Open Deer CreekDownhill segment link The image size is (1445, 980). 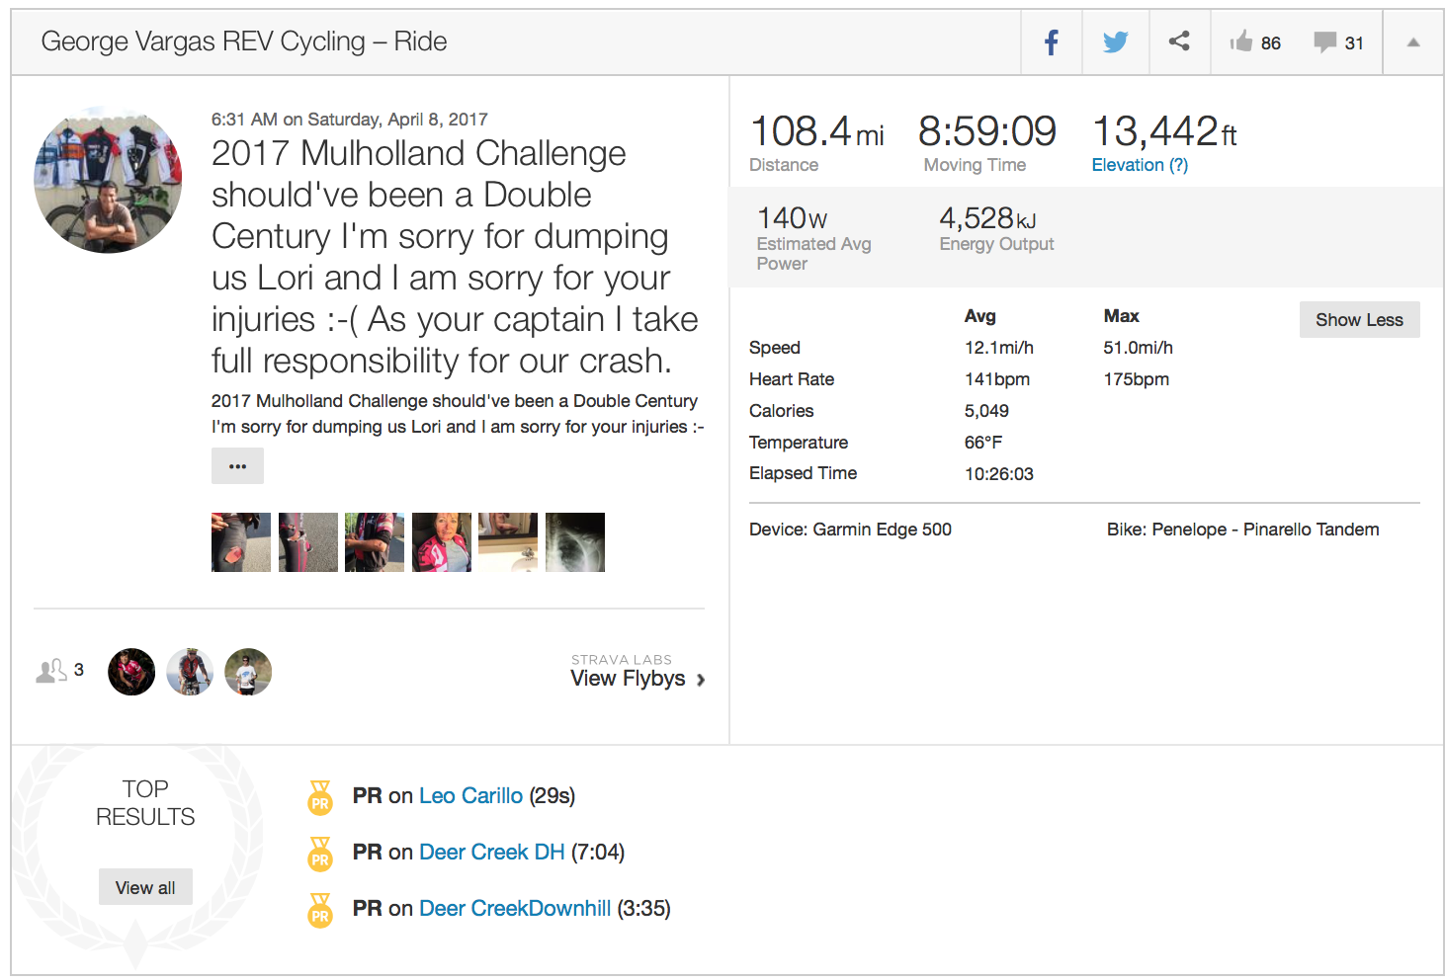point(515,909)
